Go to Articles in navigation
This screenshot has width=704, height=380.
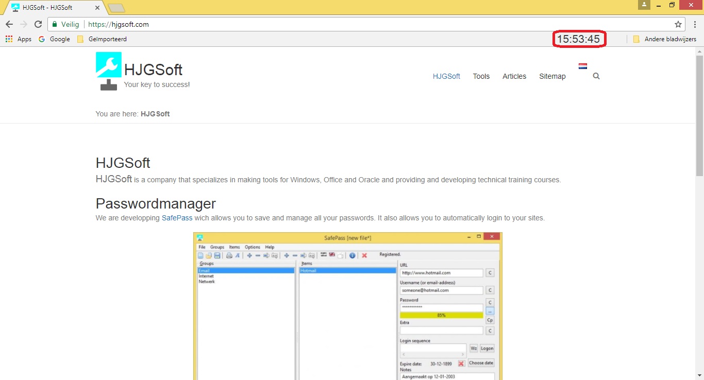514,76
